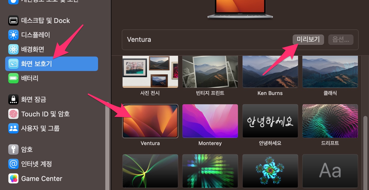This screenshot has height=190, width=369.
Task: Open 배터리 settings
Action: pyautogui.click(x=52, y=78)
